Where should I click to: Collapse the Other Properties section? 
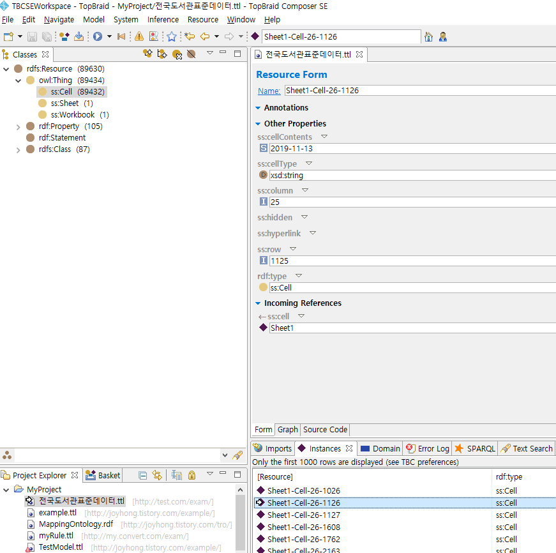point(258,124)
